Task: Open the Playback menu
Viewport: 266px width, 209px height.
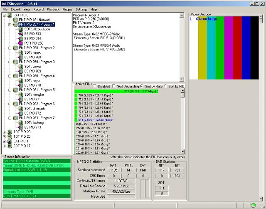Action: pyautogui.click(x=53, y=9)
